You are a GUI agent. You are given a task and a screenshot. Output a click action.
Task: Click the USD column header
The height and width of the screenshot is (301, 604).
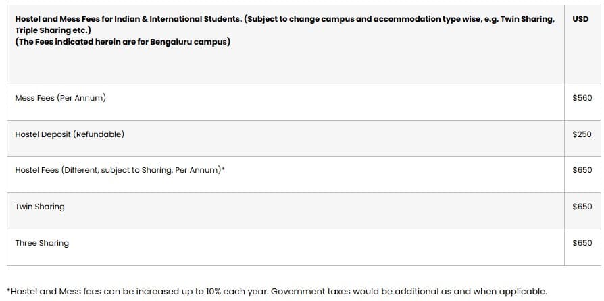coord(580,19)
